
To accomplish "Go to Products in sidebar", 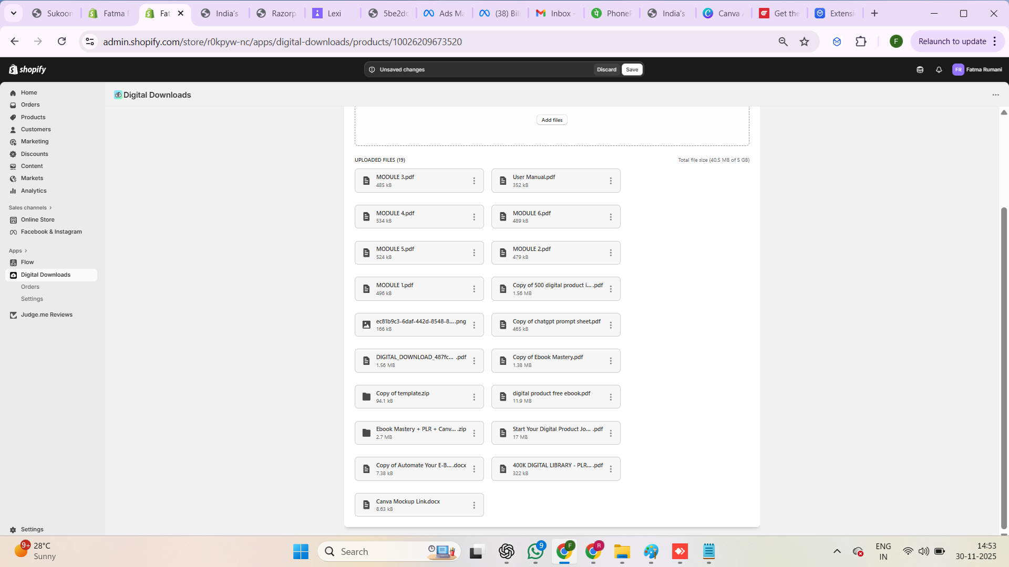I will (33, 117).
